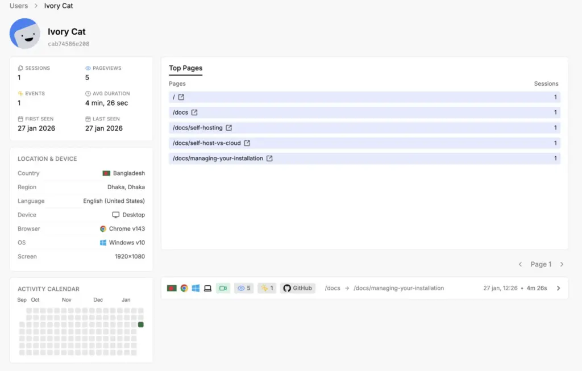The width and height of the screenshot is (582, 371).
Task: Go to next page with right arrow
Action: [x=562, y=264]
